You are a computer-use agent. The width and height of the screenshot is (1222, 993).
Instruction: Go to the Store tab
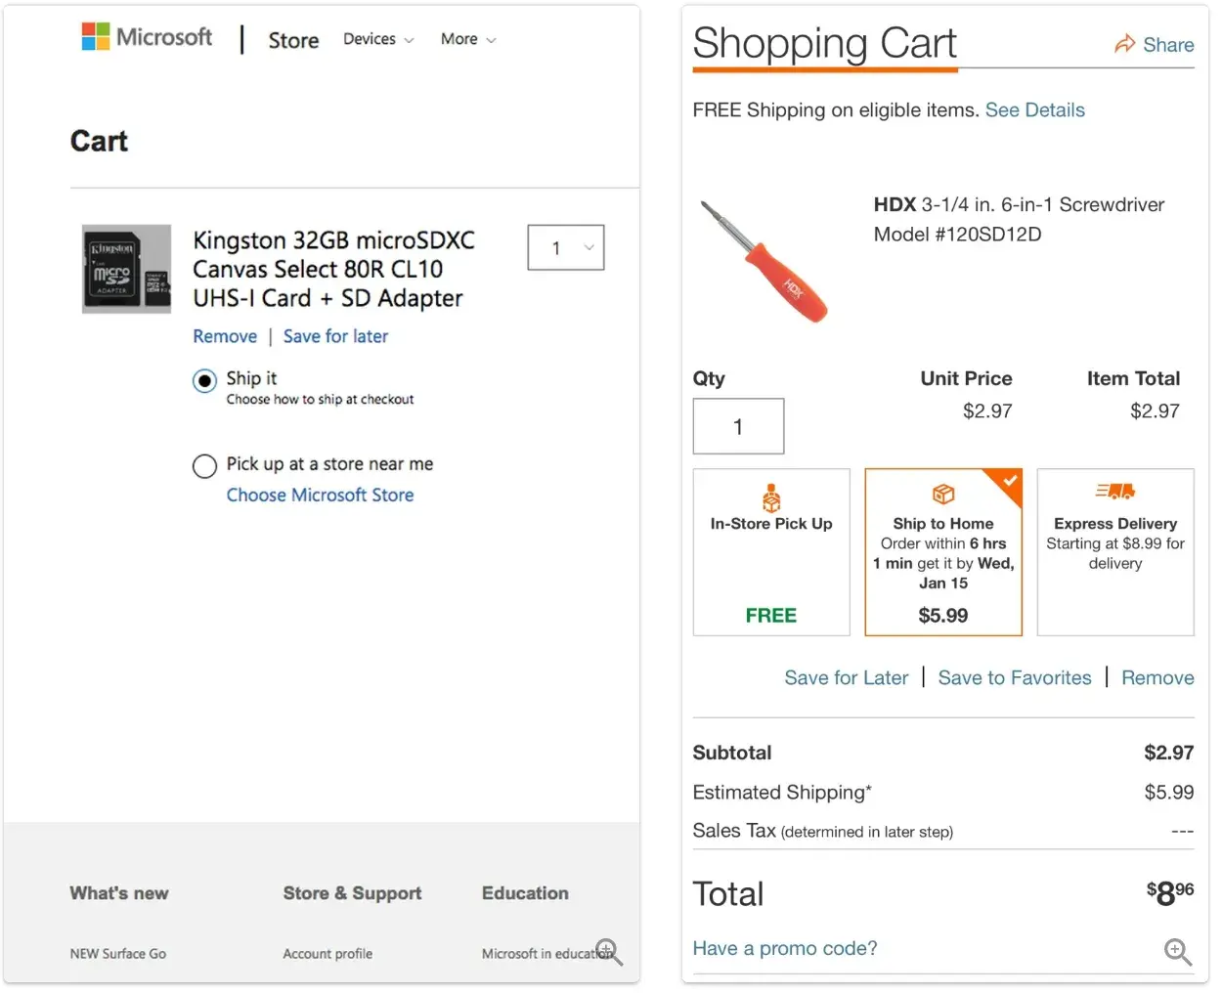coord(293,40)
